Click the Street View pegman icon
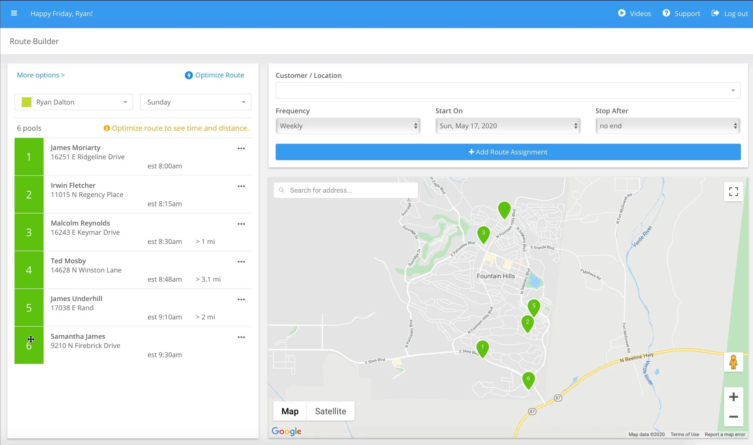753x445 pixels. point(733,362)
